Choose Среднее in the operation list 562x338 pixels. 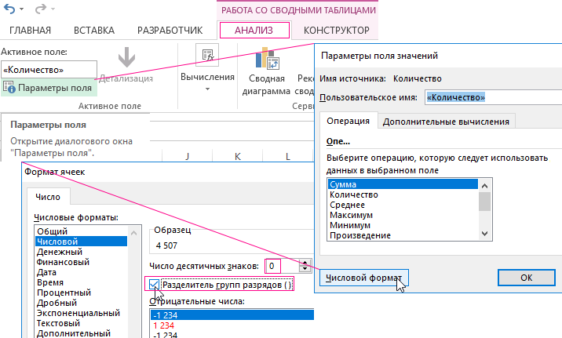tap(403, 205)
